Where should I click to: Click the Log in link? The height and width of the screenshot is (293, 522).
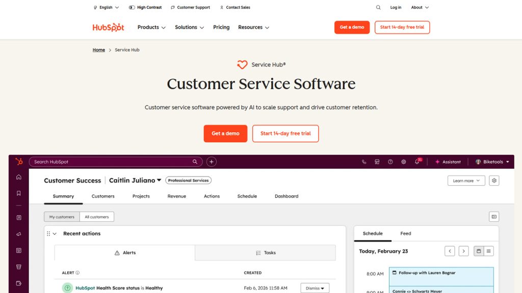396,7
